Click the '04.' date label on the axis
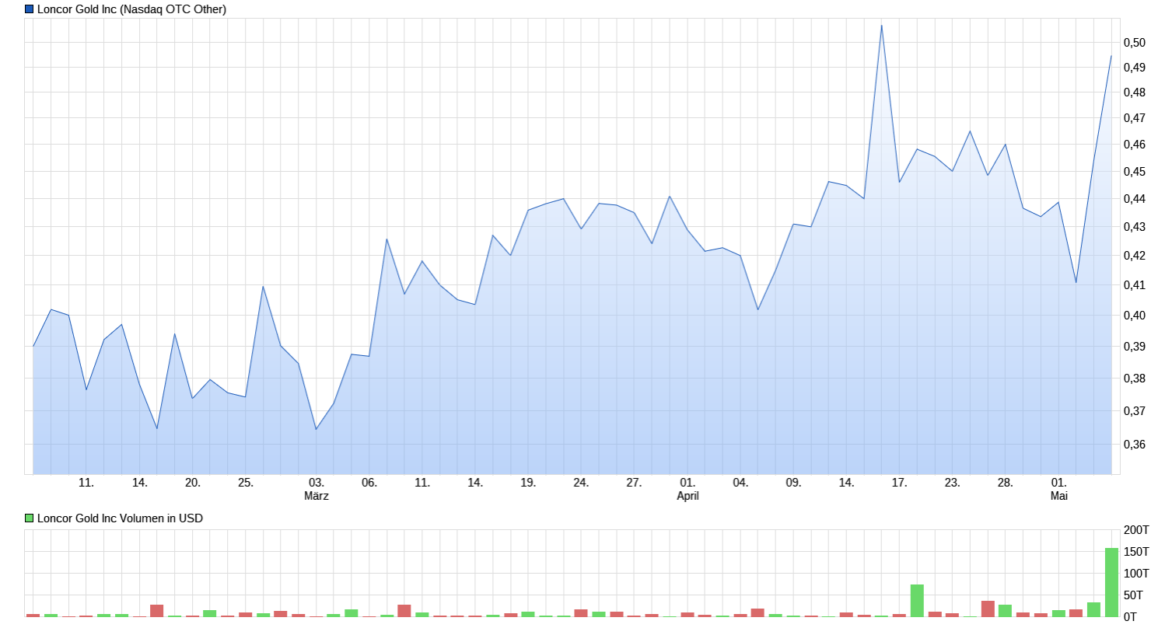Image resolution: width=1158 pixels, height=635 pixels. pyautogui.click(x=740, y=483)
